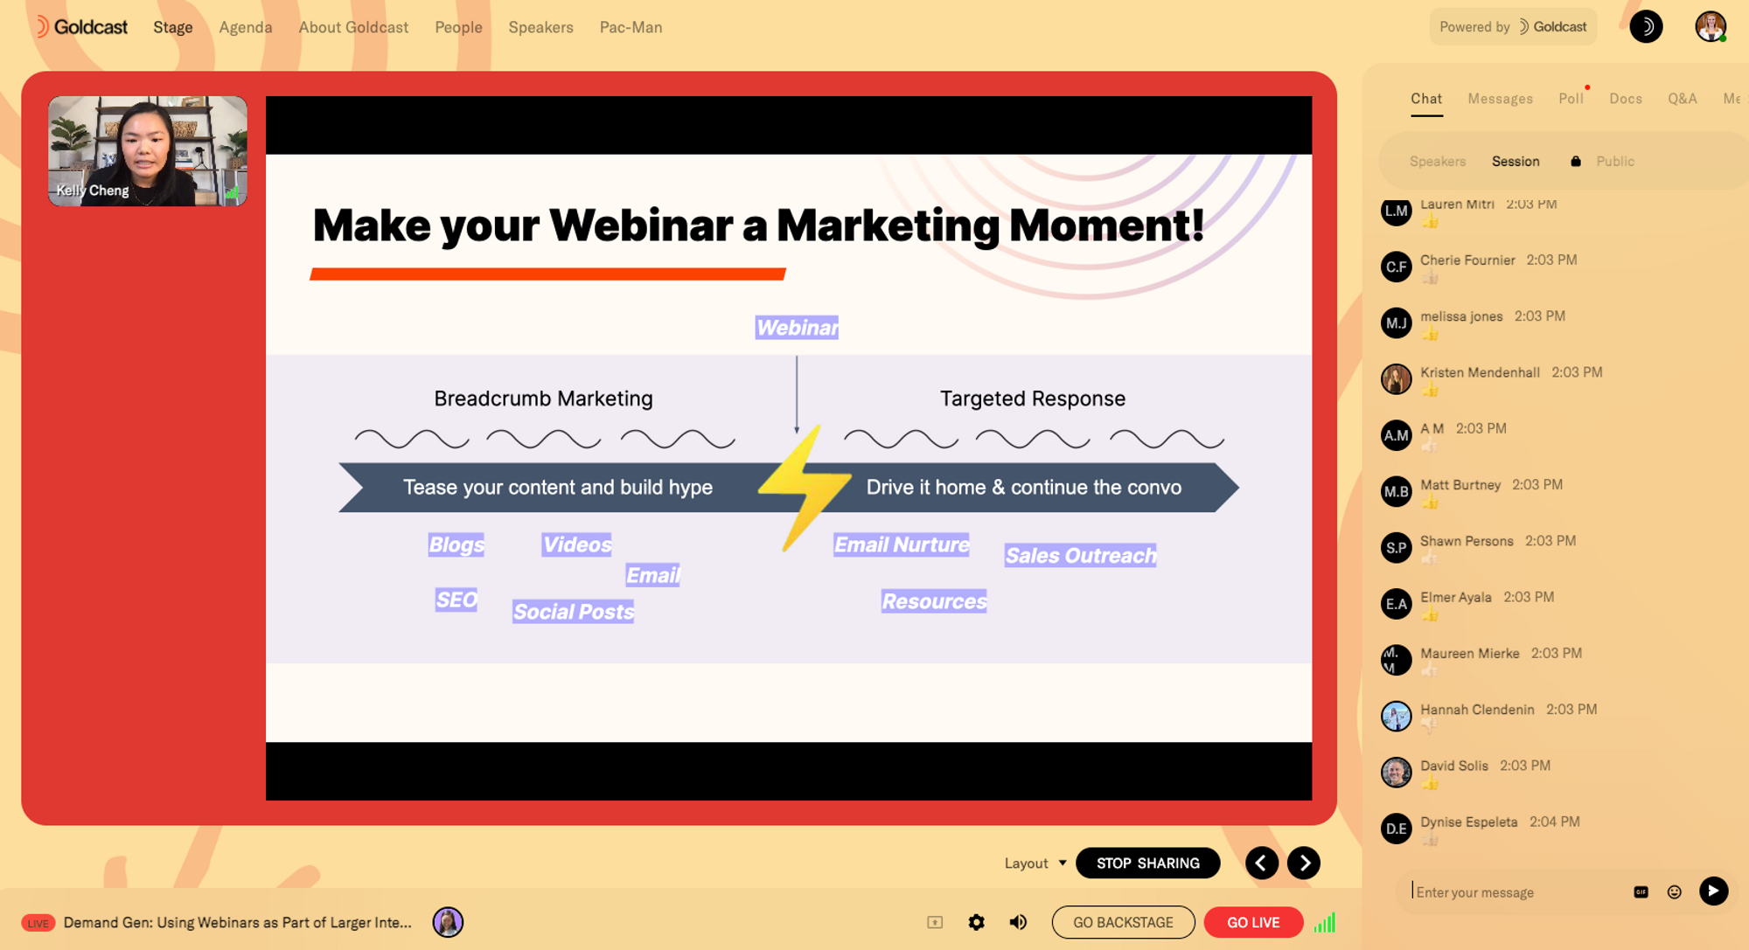Click the Stop Sharing button
Viewport: 1749px width, 950px height.
(x=1148, y=863)
